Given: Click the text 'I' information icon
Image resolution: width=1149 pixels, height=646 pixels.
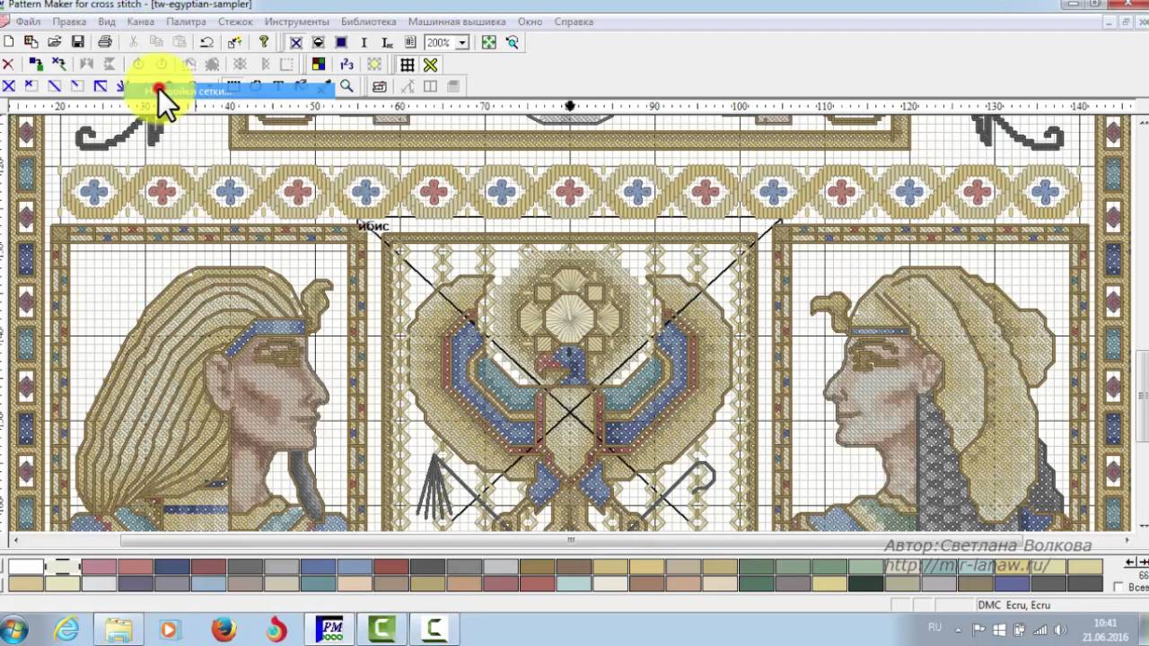Looking at the screenshot, I should (364, 42).
